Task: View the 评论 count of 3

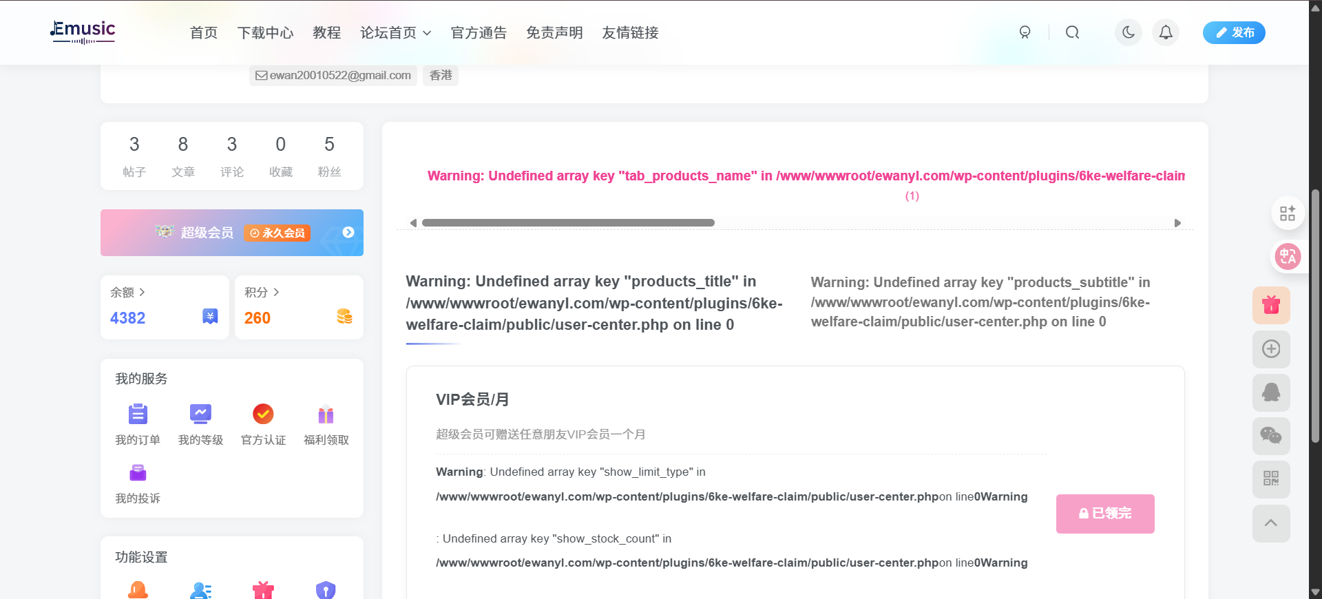Action: pos(232,156)
